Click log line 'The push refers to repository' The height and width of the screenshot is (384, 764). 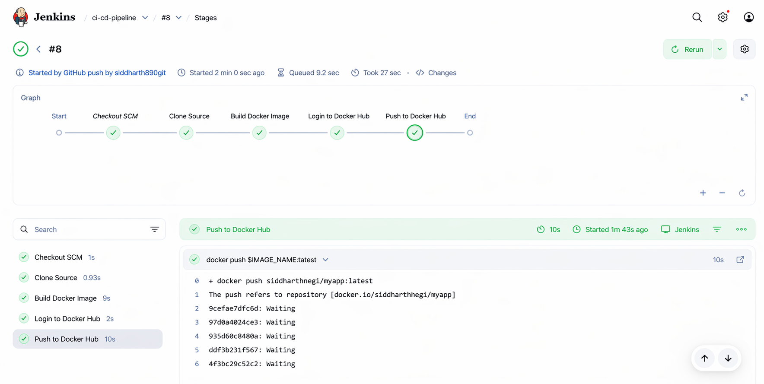(x=332, y=295)
